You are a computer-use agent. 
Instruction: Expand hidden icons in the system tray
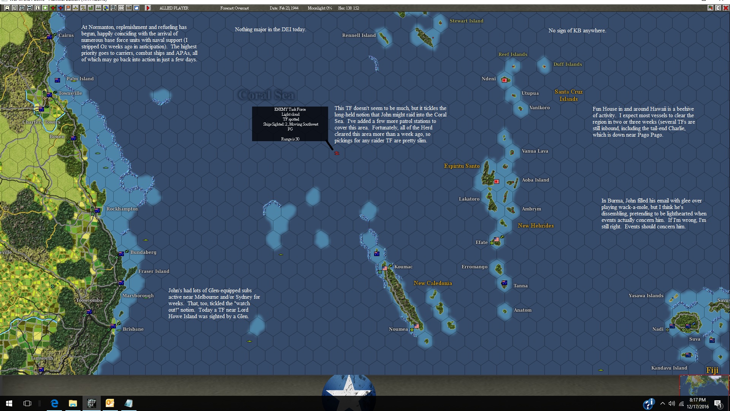point(662,404)
